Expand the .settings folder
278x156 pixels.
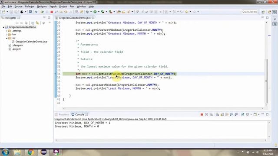pyautogui.click(x=7, y=31)
